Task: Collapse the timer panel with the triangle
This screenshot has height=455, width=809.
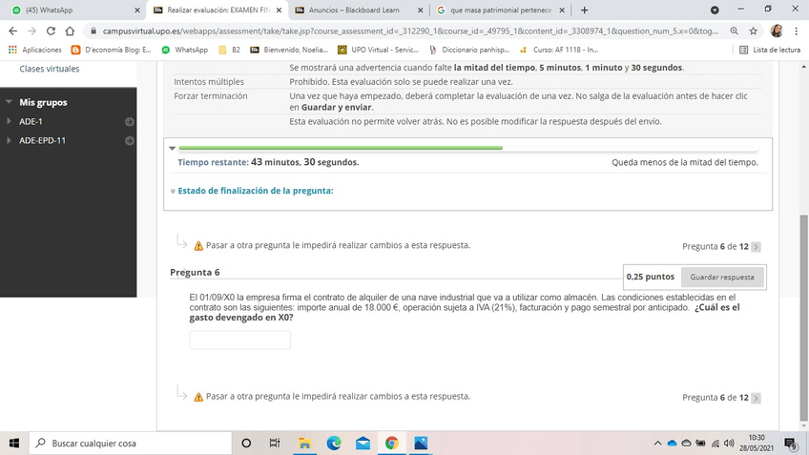Action: point(173,148)
